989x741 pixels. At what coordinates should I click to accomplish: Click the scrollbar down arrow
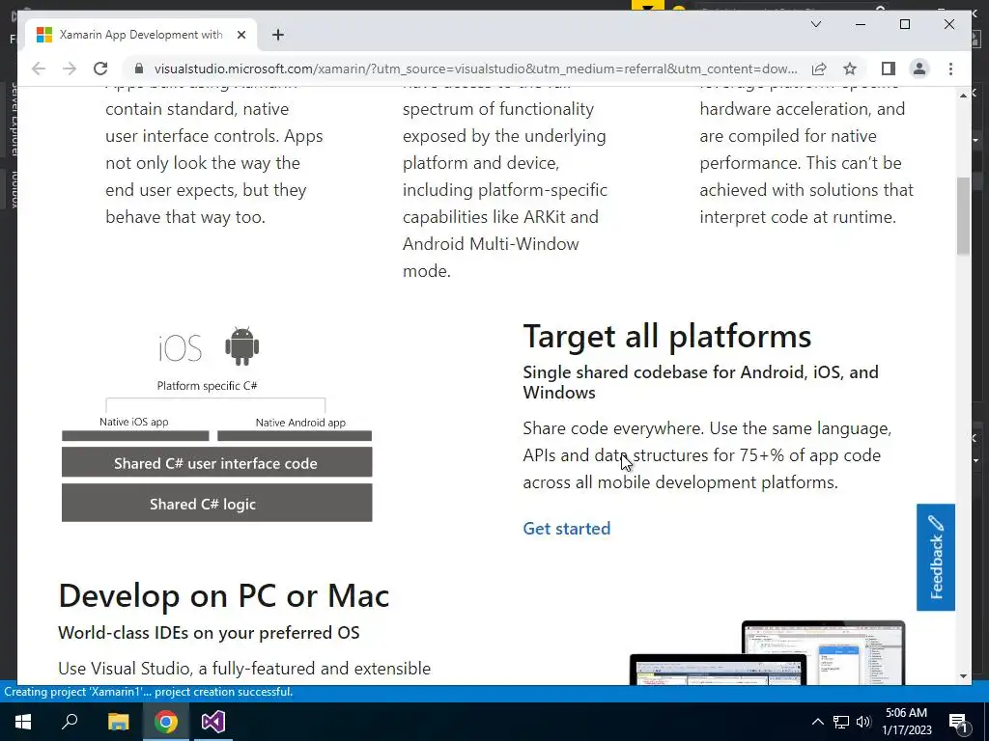pyautogui.click(x=963, y=676)
